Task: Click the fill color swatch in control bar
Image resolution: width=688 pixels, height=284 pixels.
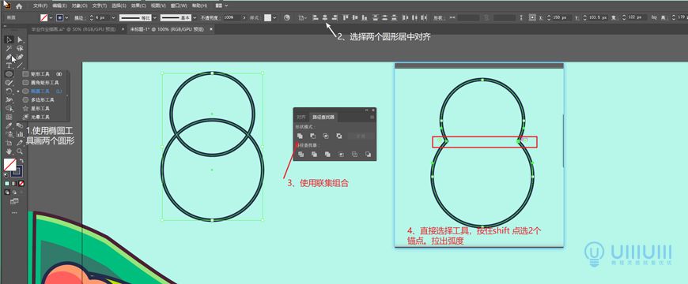Action: (43, 18)
